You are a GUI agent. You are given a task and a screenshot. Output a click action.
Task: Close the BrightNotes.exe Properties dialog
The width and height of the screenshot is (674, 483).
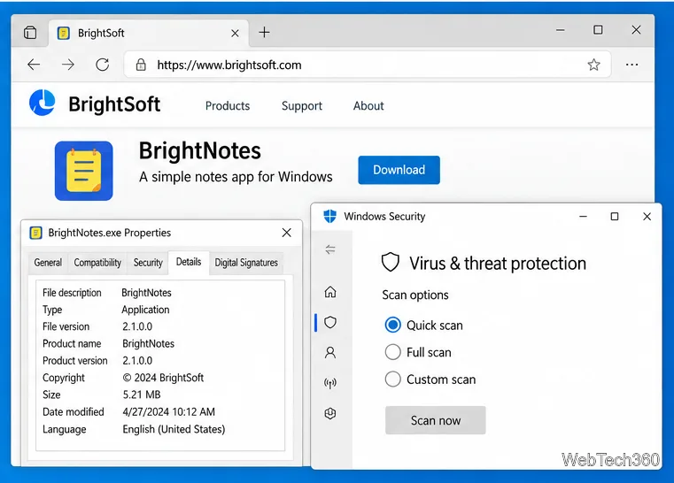coord(287,233)
